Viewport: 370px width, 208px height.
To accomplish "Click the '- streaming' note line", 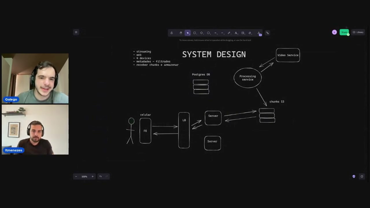I will point(142,52).
